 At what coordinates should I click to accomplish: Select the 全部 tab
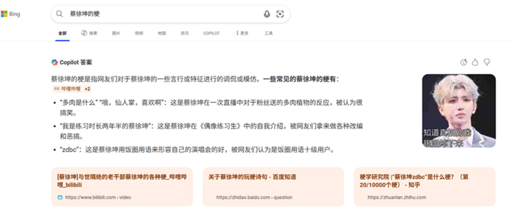coord(63,33)
